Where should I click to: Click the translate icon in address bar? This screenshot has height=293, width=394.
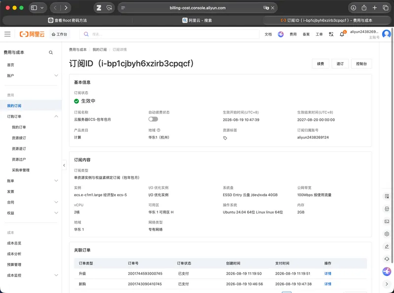click(x=266, y=8)
